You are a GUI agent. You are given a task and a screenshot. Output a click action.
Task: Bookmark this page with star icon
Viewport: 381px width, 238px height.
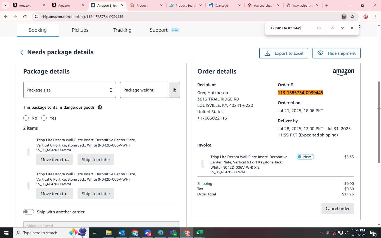point(352,17)
